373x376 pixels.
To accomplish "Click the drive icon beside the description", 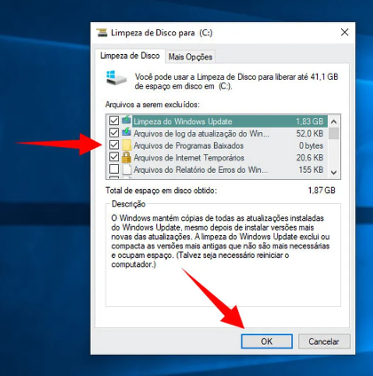I will click(x=116, y=78).
